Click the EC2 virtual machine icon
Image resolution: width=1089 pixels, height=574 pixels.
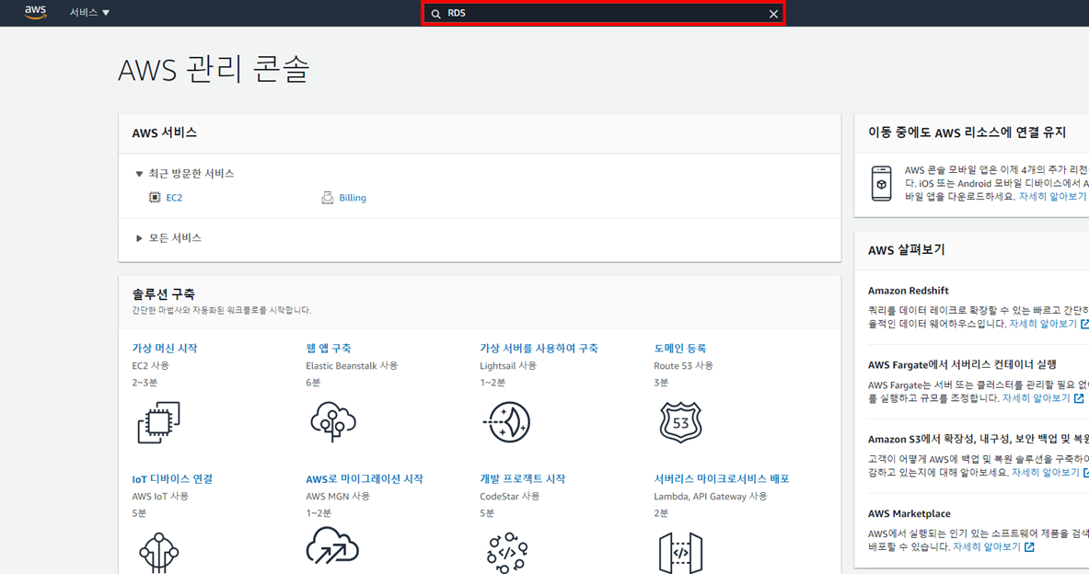point(158,422)
